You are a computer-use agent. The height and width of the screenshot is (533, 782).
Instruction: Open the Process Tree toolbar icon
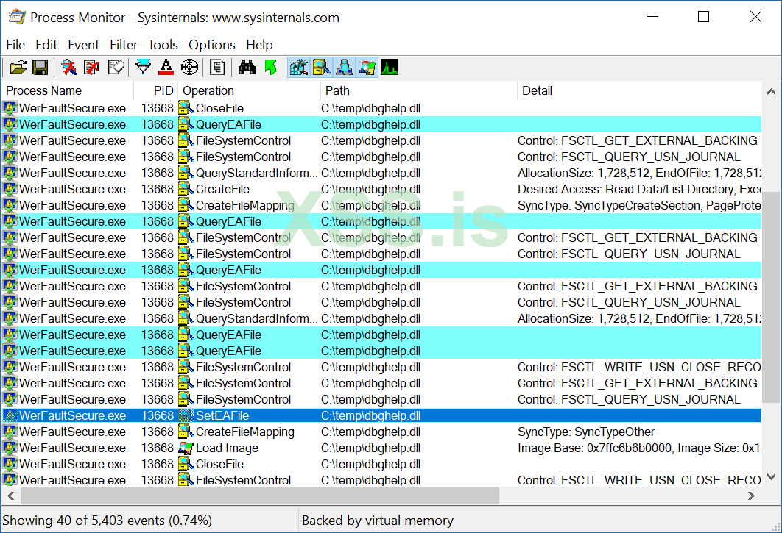click(217, 67)
